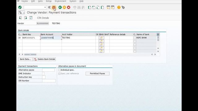Click the Delete Bank Details button
The image size is (198, 111).
45,59
